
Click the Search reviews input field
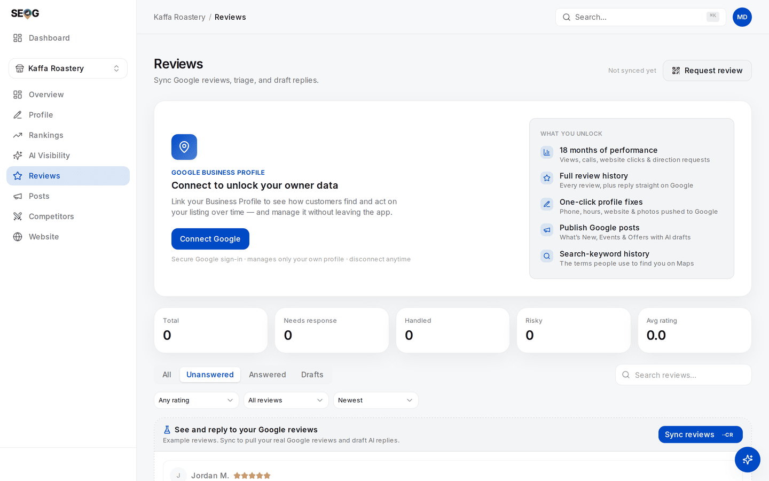coord(684,375)
